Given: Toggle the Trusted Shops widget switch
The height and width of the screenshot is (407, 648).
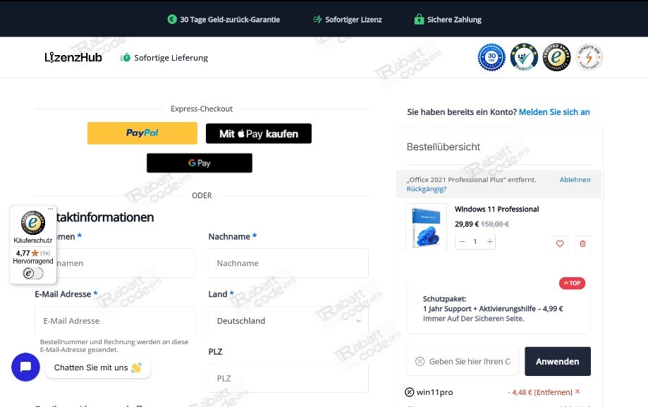Looking at the screenshot, I should [33, 273].
